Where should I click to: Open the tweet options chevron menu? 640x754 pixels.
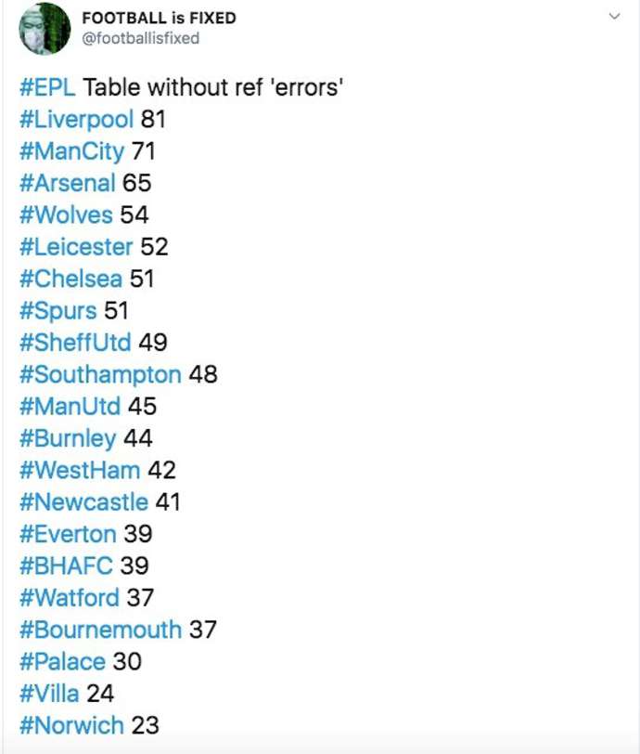(614, 17)
